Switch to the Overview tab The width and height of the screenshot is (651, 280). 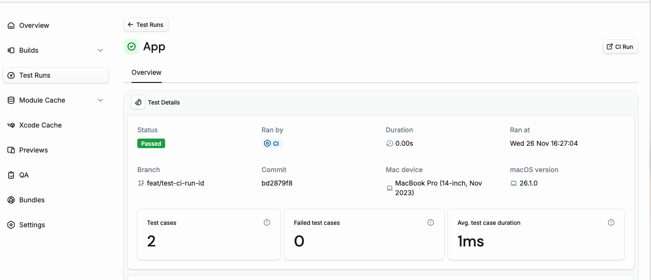146,72
